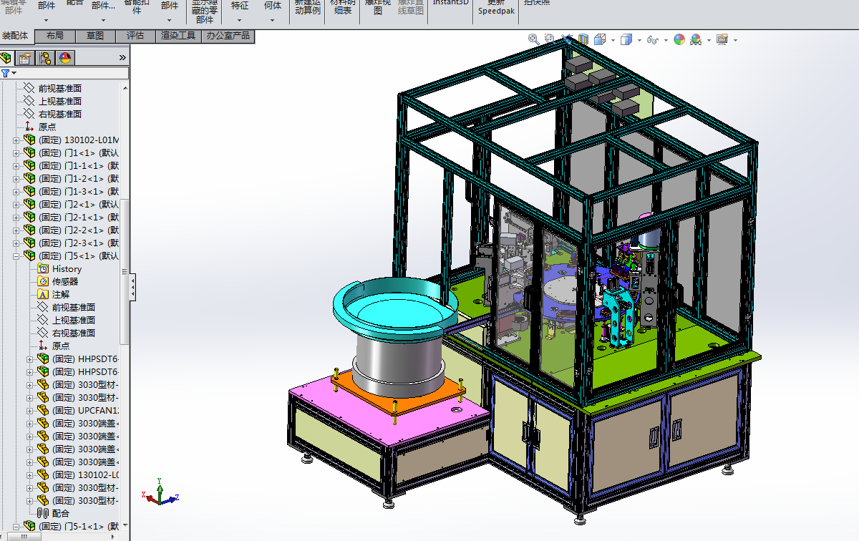
Task: Switch to the 布局 tab
Action: coord(54,36)
